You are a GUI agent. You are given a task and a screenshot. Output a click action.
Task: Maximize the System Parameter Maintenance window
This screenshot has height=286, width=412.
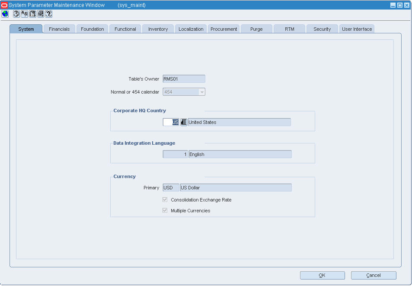click(x=399, y=5)
